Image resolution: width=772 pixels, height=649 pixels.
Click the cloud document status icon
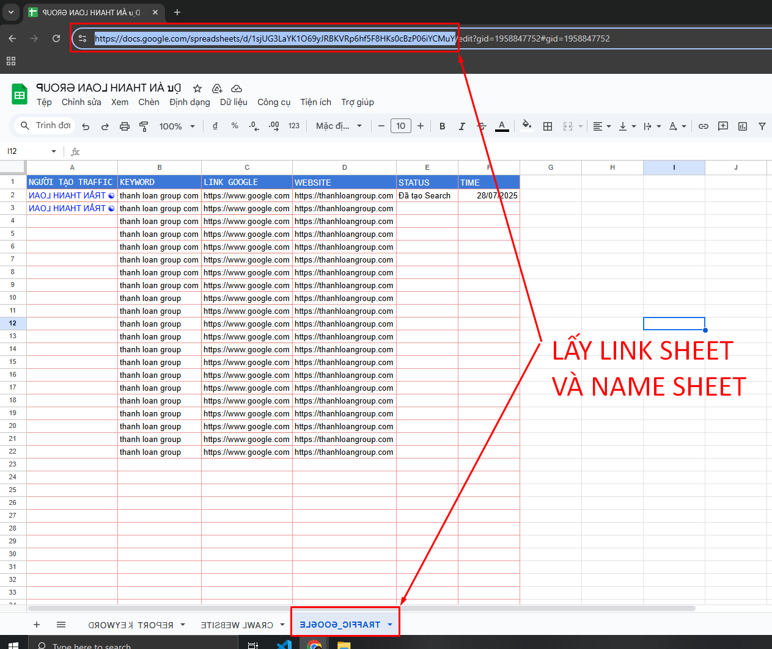[237, 89]
